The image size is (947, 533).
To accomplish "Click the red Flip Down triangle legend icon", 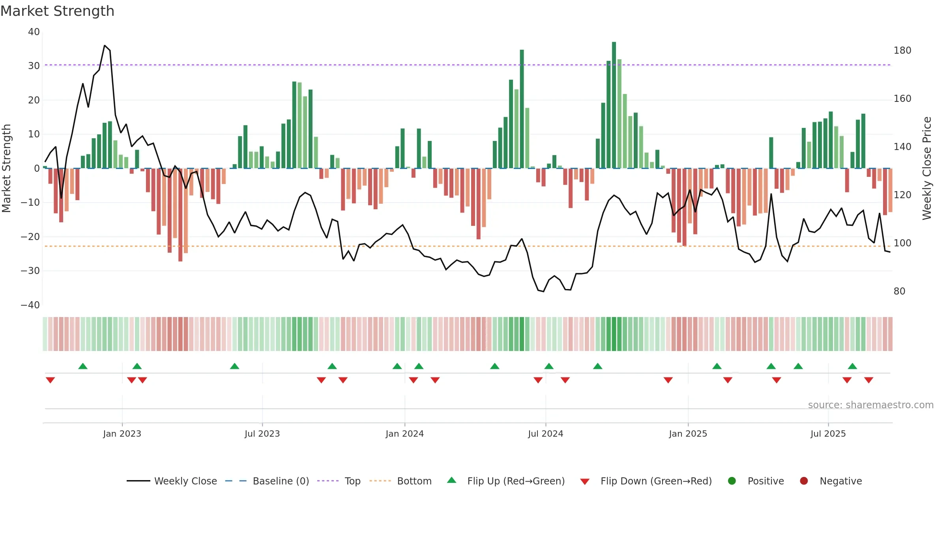I will point(585,482).
